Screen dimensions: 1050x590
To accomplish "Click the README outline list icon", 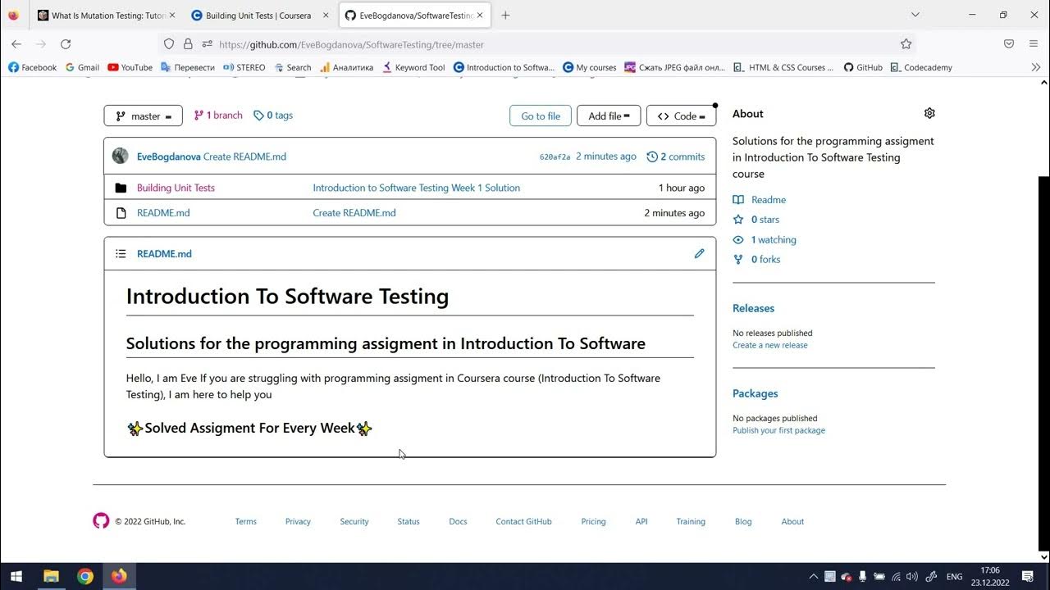I will 121,254.
